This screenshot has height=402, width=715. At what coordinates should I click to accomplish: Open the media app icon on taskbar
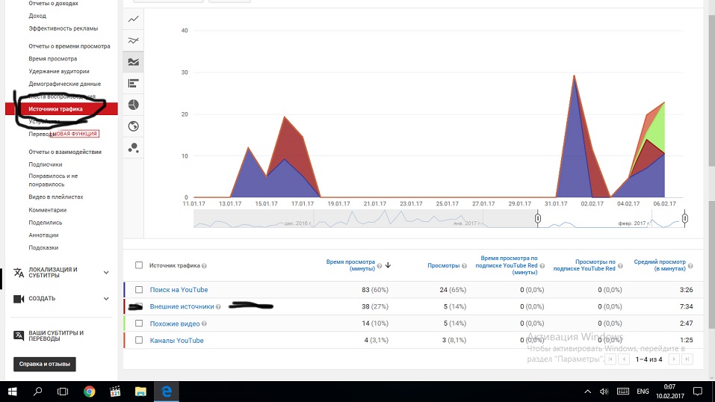(115, 392)
